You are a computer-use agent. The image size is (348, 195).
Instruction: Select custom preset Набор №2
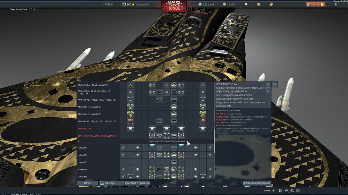click(x=82, y=155)
